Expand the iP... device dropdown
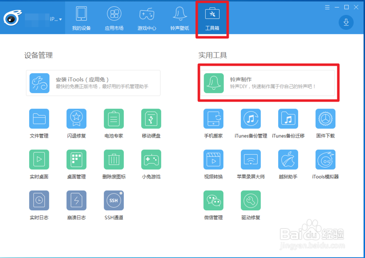 pos(55,19)
